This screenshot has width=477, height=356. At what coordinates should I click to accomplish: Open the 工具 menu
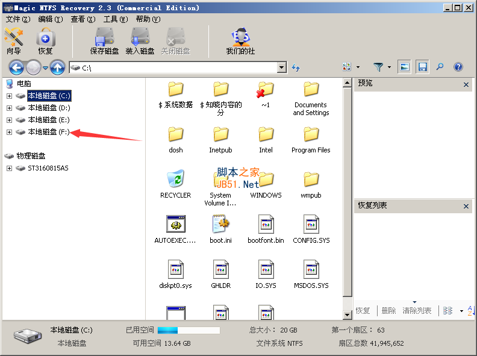point(116,19)
